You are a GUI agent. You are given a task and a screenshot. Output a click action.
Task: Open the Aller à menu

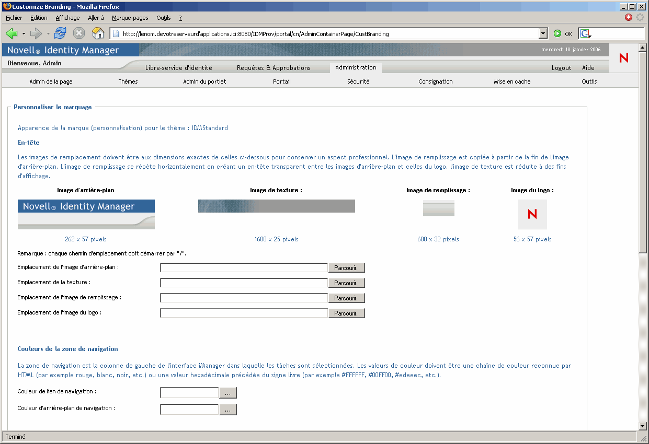(x=96, y=18)
